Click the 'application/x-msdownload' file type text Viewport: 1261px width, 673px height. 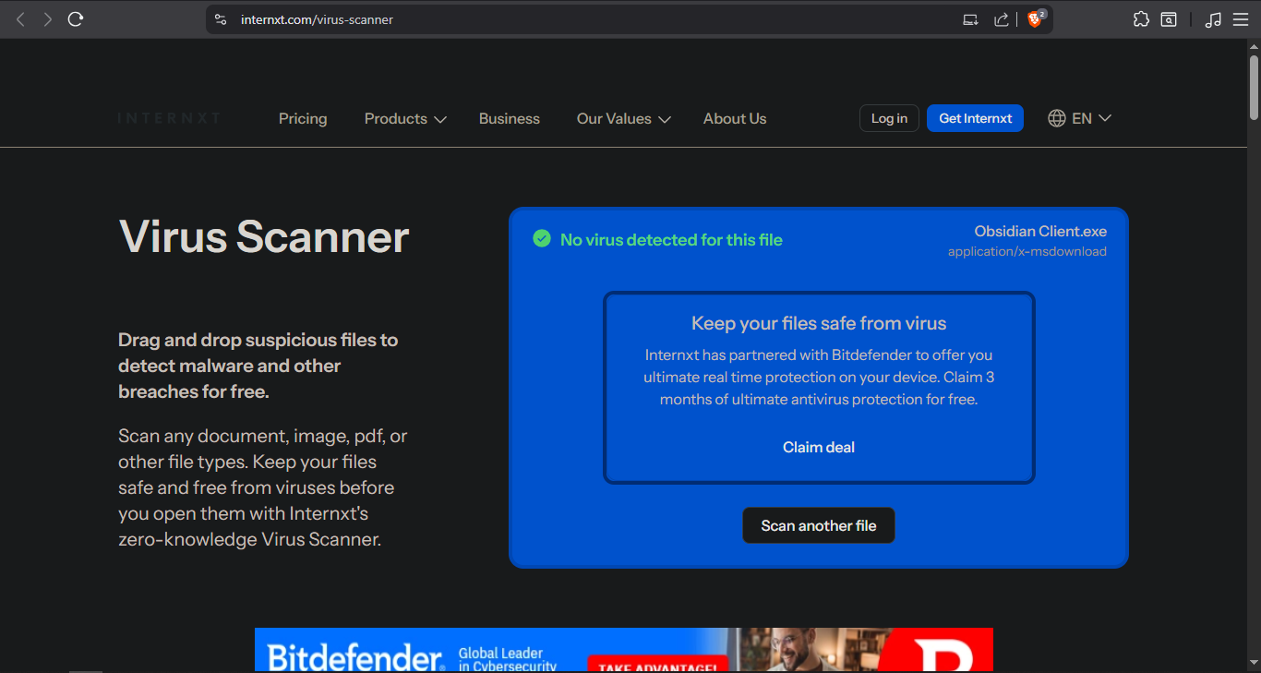(1027, 251)
